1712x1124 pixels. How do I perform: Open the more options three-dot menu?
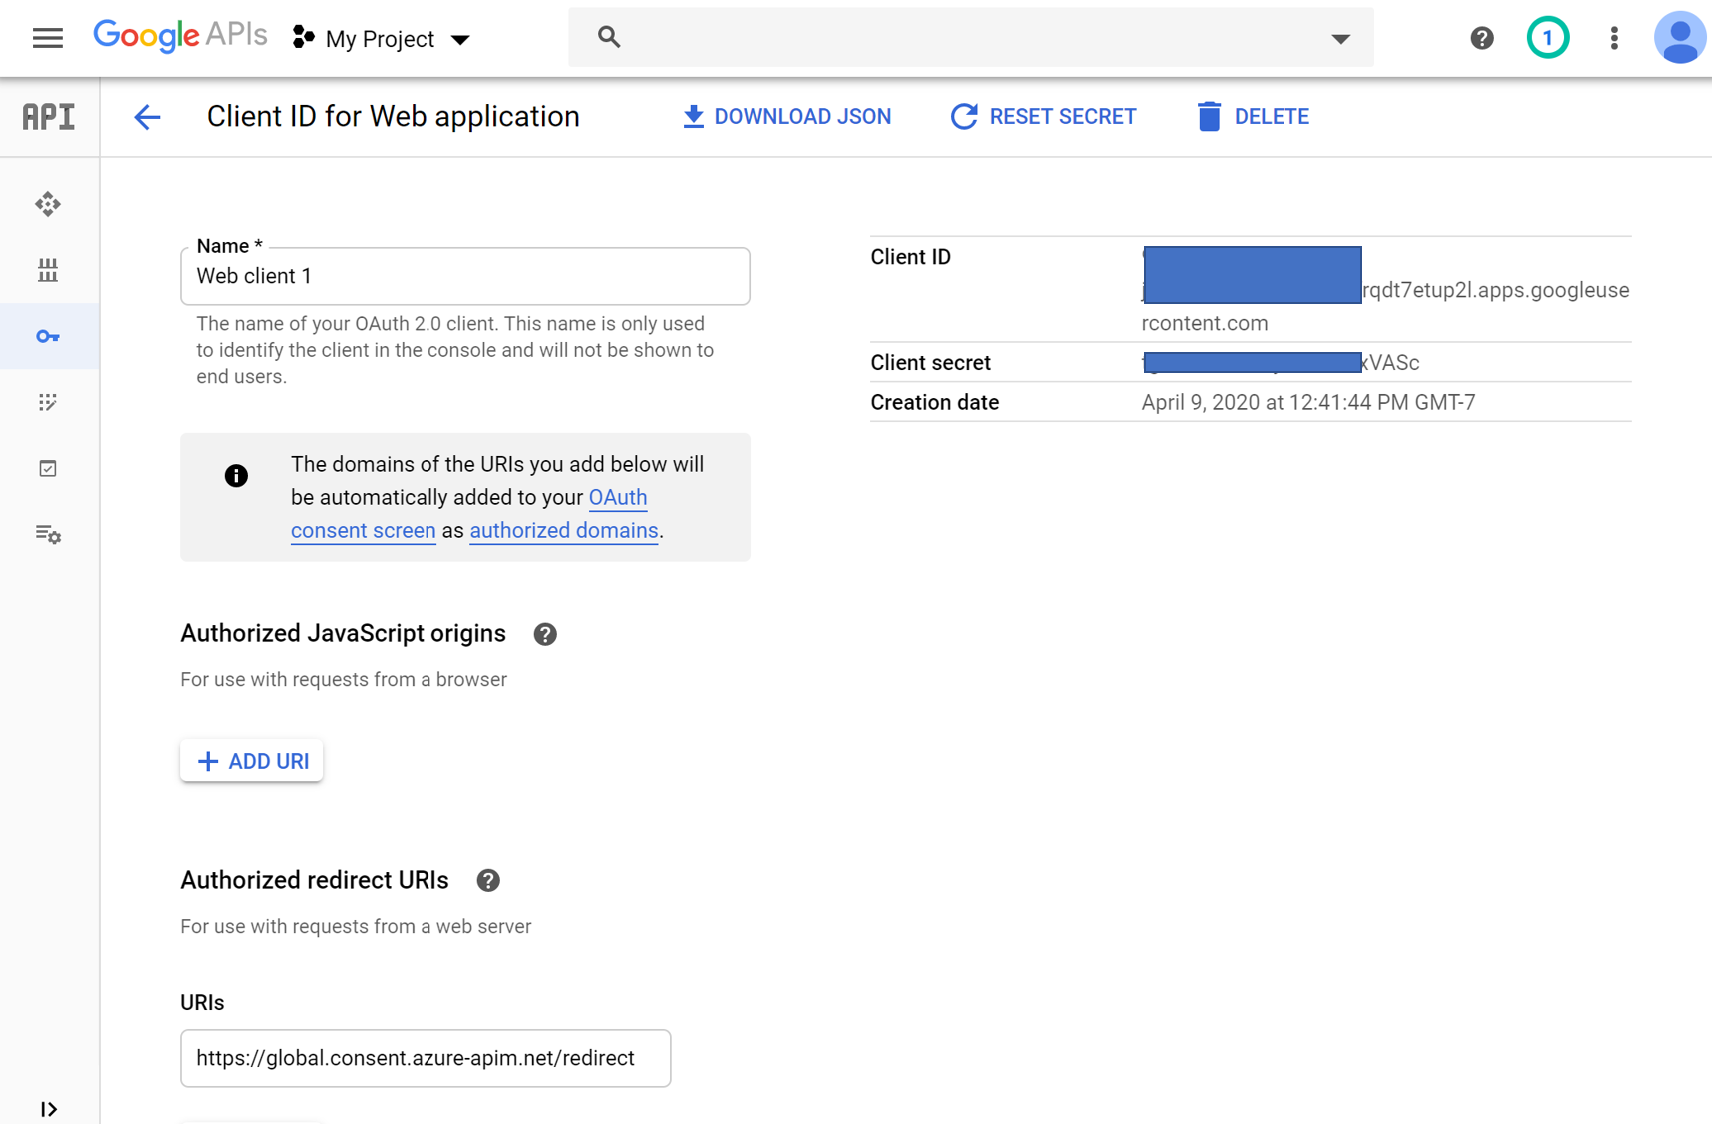(x=1614, y=38)
